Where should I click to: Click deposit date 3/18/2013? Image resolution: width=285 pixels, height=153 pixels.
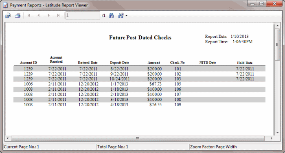119,99
